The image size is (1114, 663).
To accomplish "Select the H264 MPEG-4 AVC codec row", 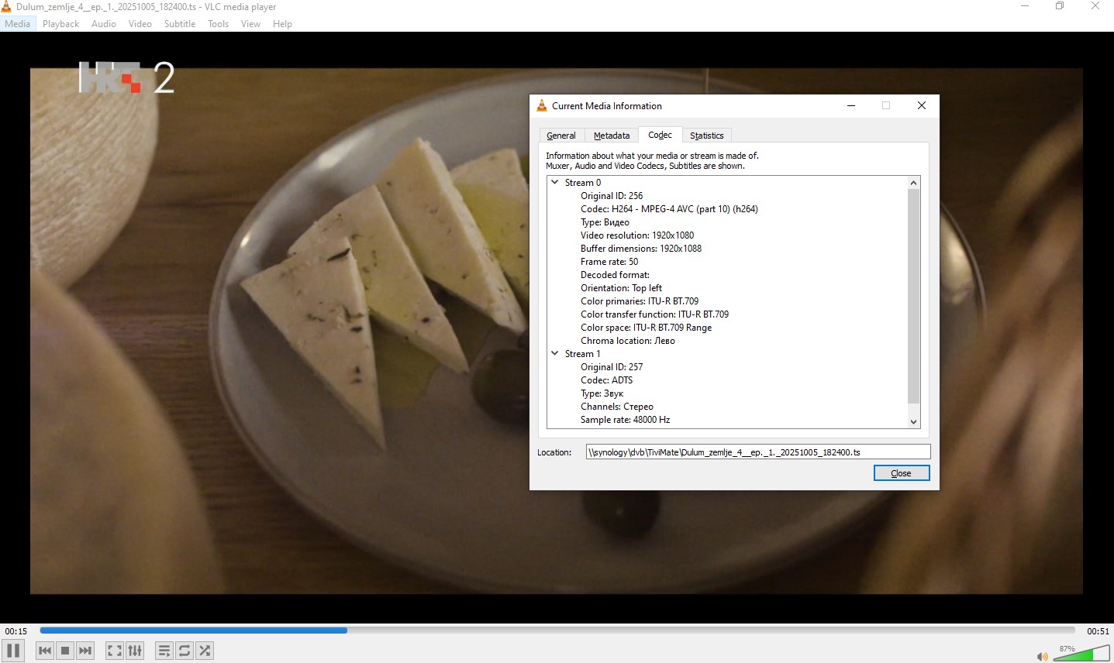I will pyautogui.click(x=669, y=209).
